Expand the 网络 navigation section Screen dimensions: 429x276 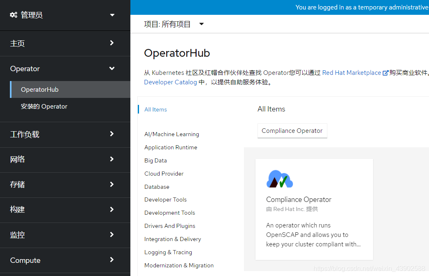(65, 160)
